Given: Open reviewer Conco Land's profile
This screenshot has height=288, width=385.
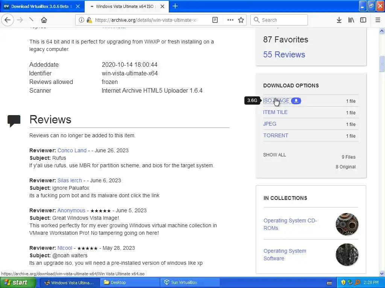Looking at the screenshot, I should 72,150.
